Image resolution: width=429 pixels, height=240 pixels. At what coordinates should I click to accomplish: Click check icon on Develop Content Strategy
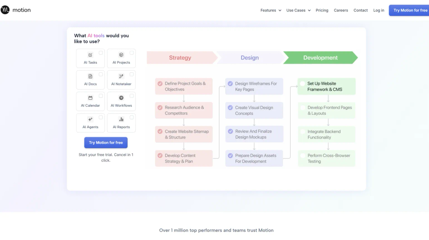pyautogui.click(x=160, y=156)
